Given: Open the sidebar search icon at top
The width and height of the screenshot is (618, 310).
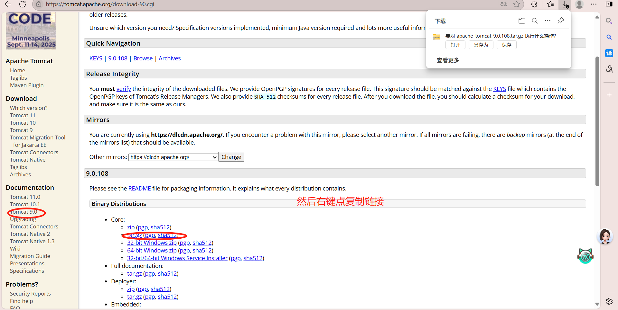Looking at the screenshot, I should [x=609, y=21].
